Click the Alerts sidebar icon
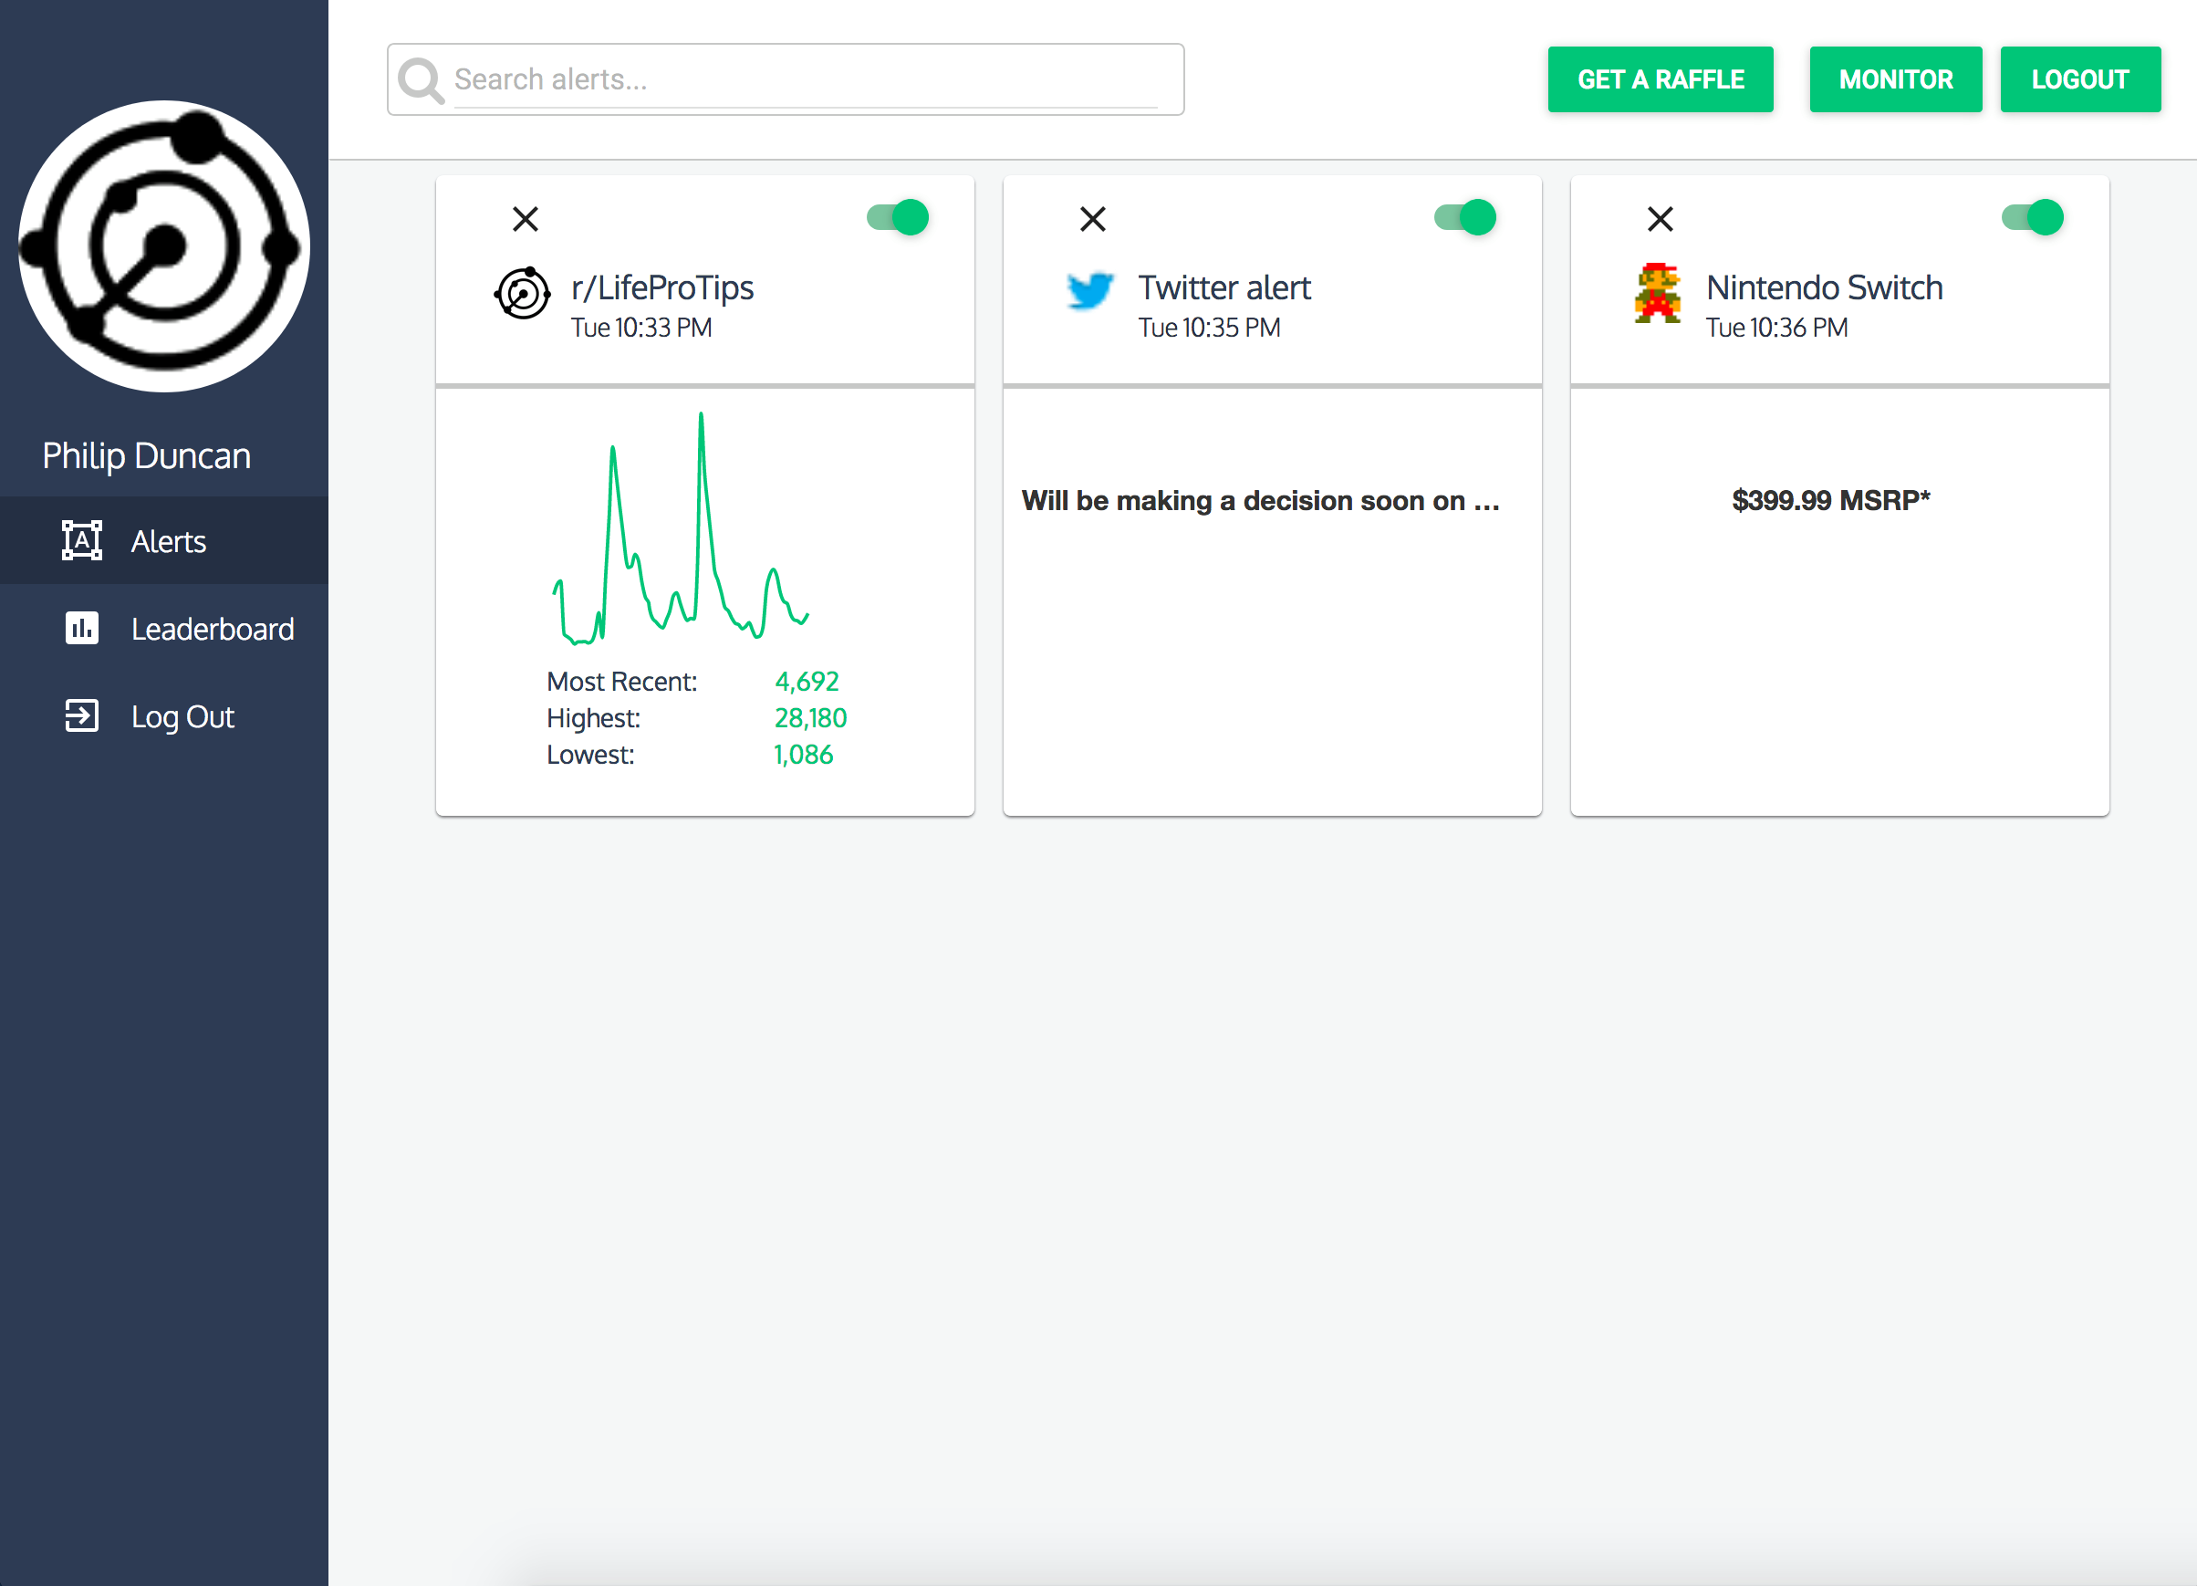2197x1586 pixels. coord(81,540)
